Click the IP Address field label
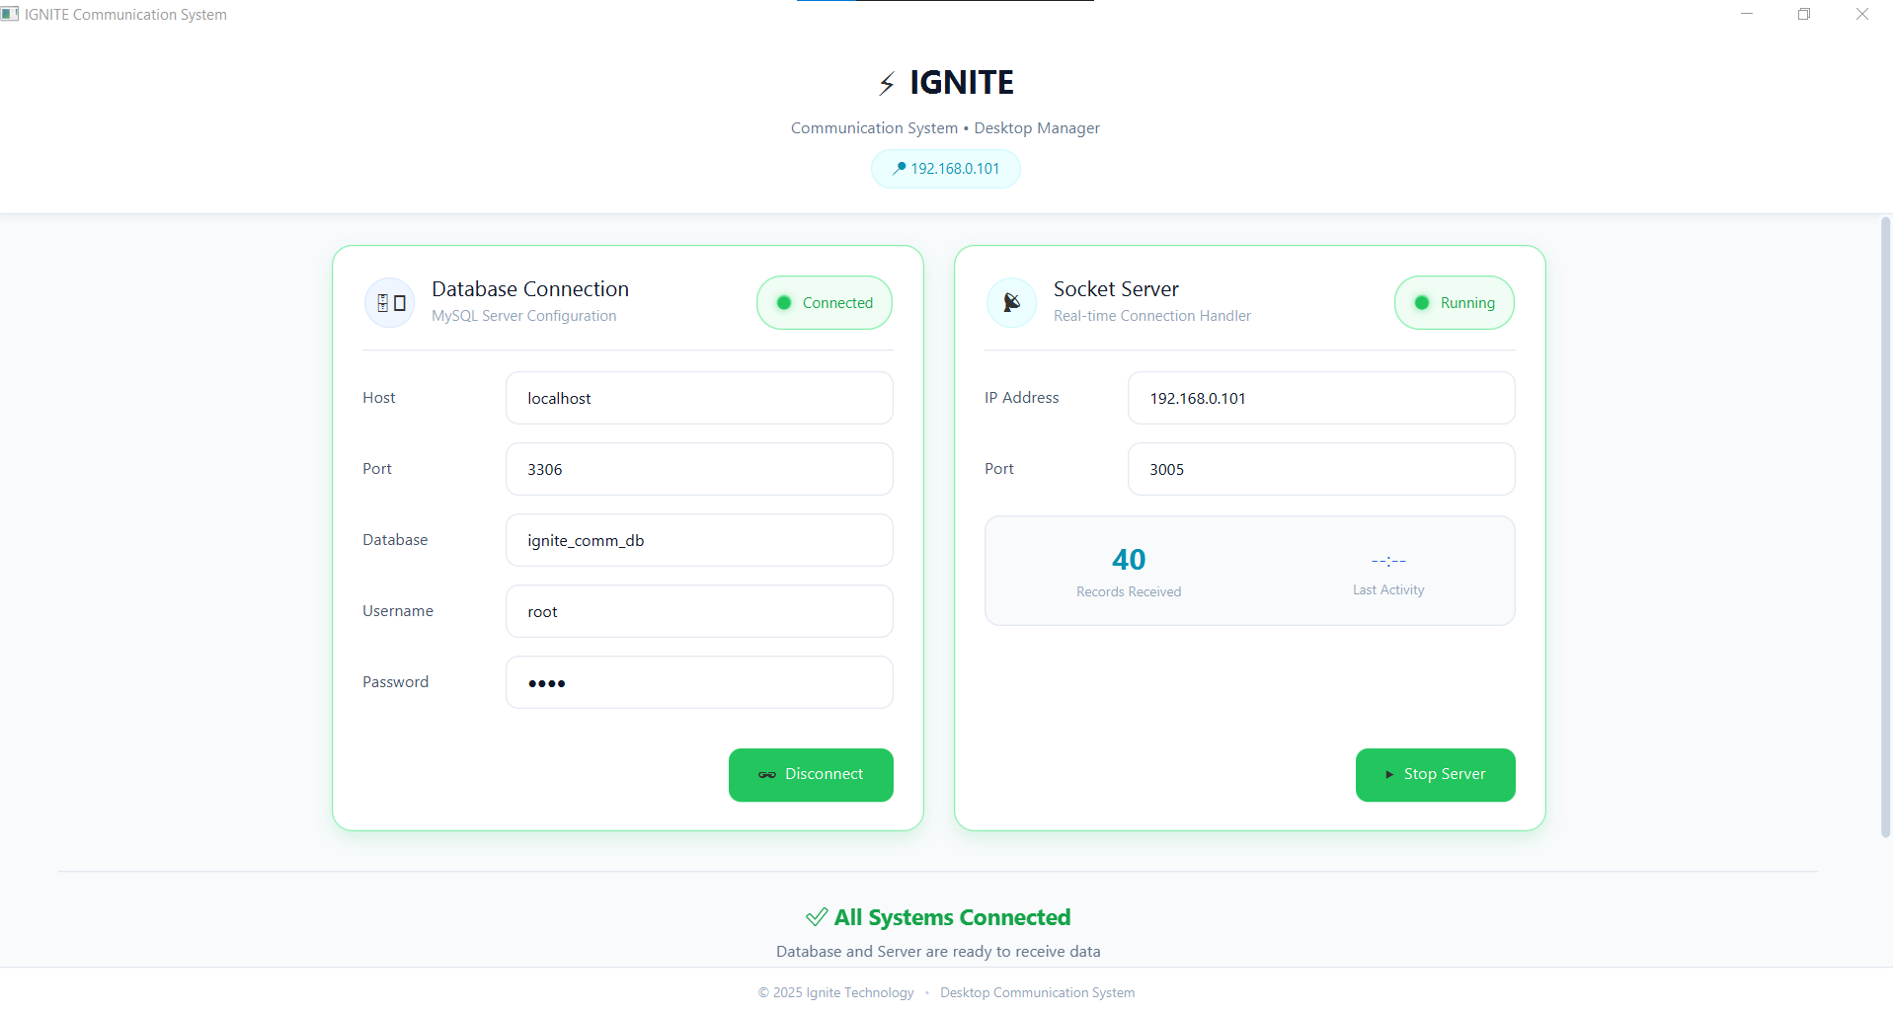Screen dimensions: 1893x1014 1021,398
